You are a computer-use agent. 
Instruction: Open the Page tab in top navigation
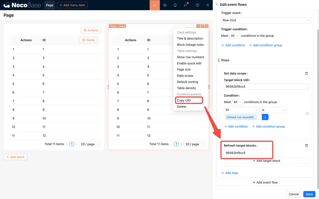50,5
